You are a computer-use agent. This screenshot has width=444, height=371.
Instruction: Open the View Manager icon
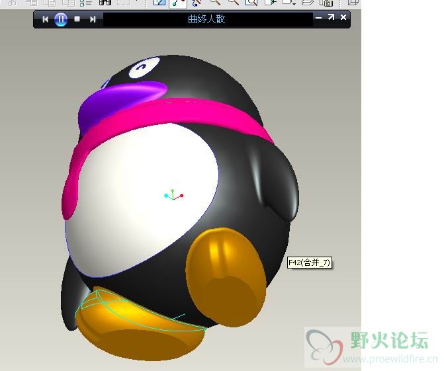[326, 3]
